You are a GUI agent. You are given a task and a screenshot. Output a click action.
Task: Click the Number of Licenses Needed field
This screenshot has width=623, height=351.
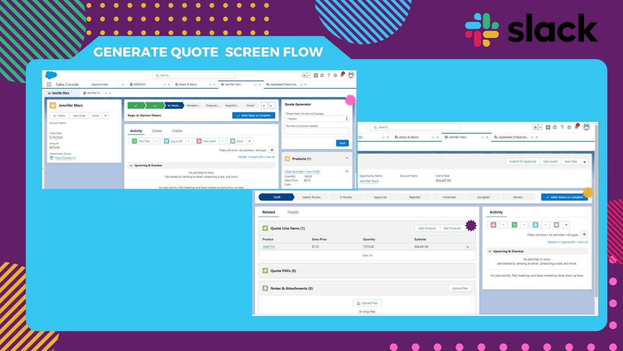(317, 131)
